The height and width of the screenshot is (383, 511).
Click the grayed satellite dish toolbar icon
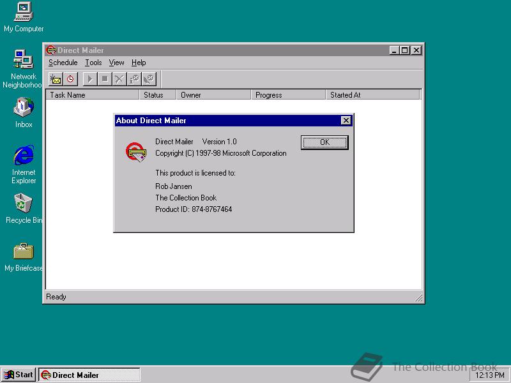pos(149,79)
